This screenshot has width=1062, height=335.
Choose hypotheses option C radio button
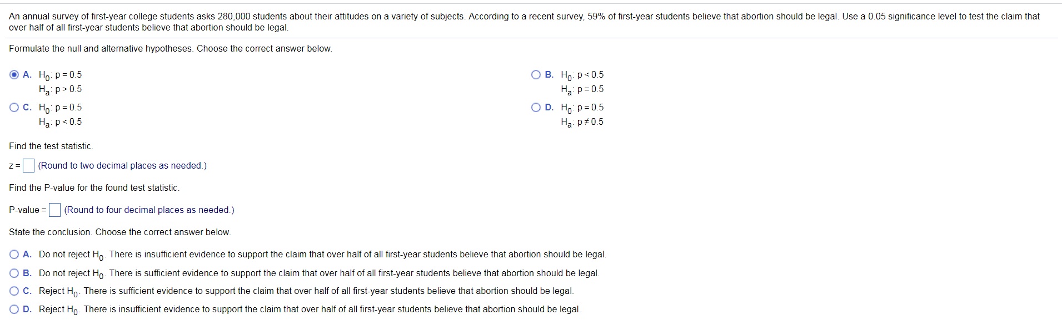point(14,108)
